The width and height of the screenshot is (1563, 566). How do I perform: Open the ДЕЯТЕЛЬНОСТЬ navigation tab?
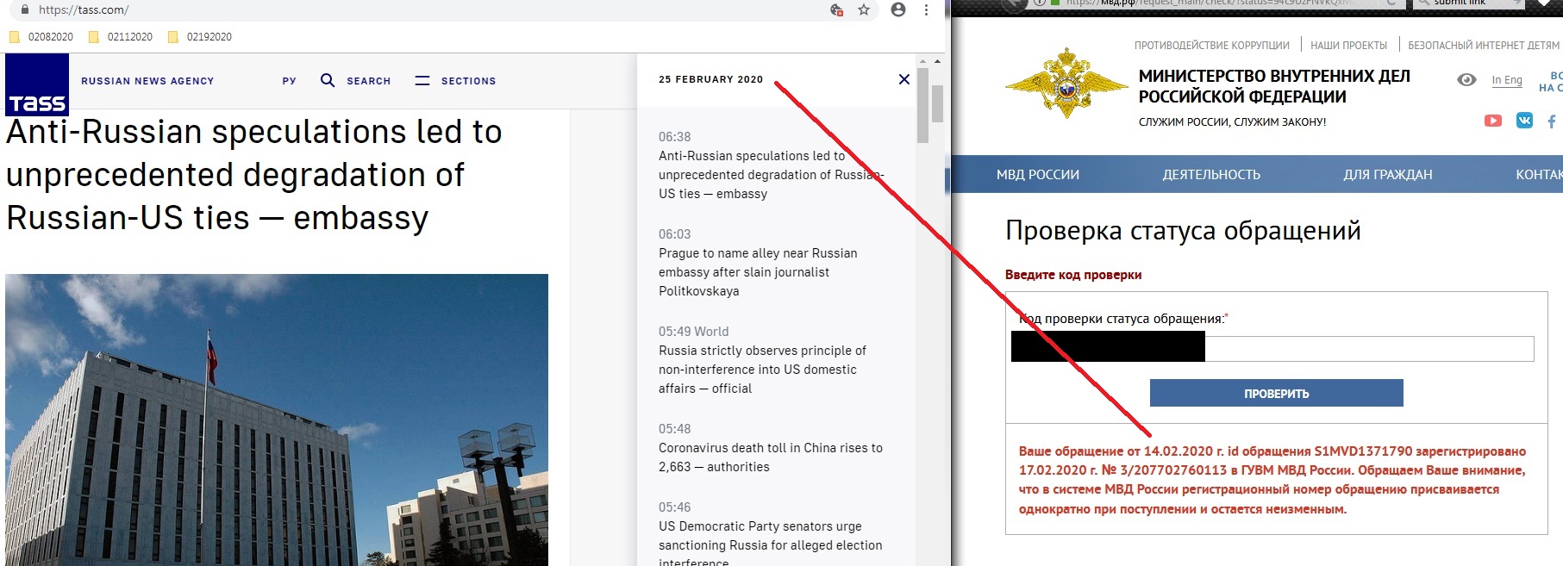(1210, 174)
